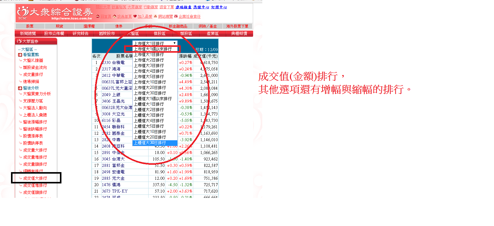Image resolution: width=494 pixels, height=226 pixels.
Task: Choose 上櫃值大20日排行 option
Action: 155,137
